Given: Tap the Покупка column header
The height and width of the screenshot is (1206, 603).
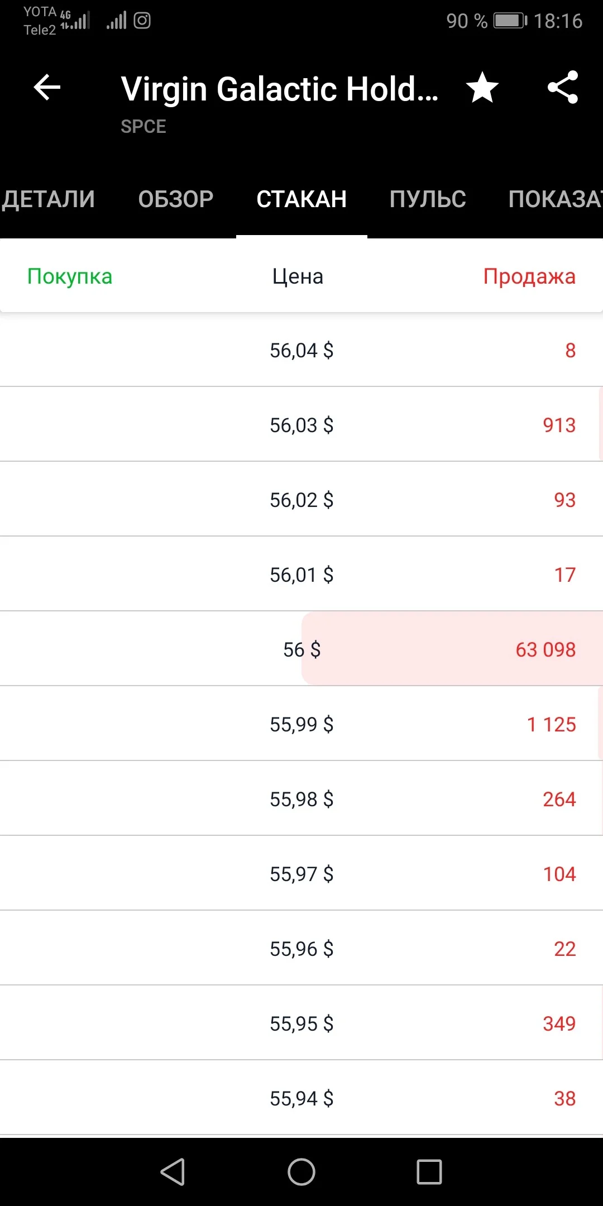Looking at the screenshot, I should [70, 276].
